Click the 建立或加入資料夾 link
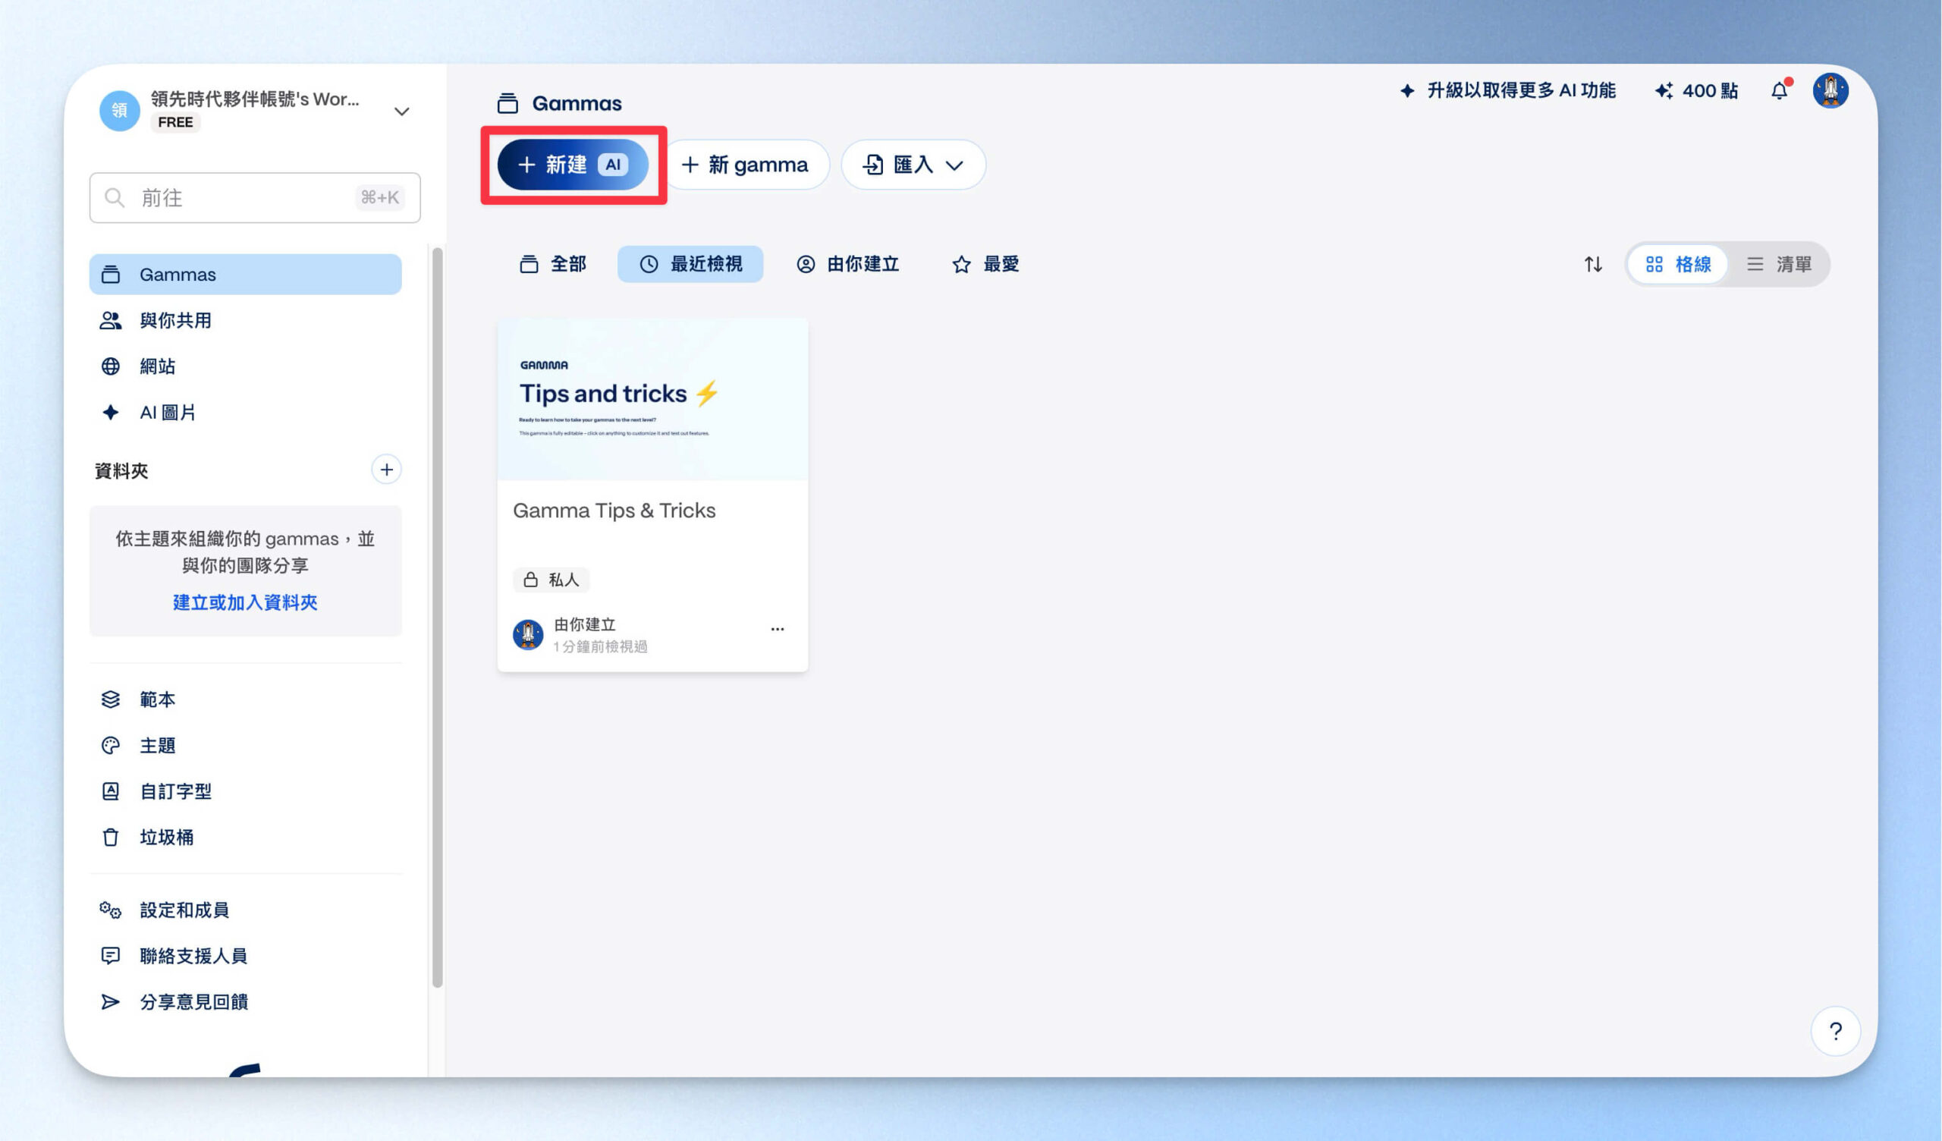This screenshot has height=1141, width=1942. pos(245,602)
